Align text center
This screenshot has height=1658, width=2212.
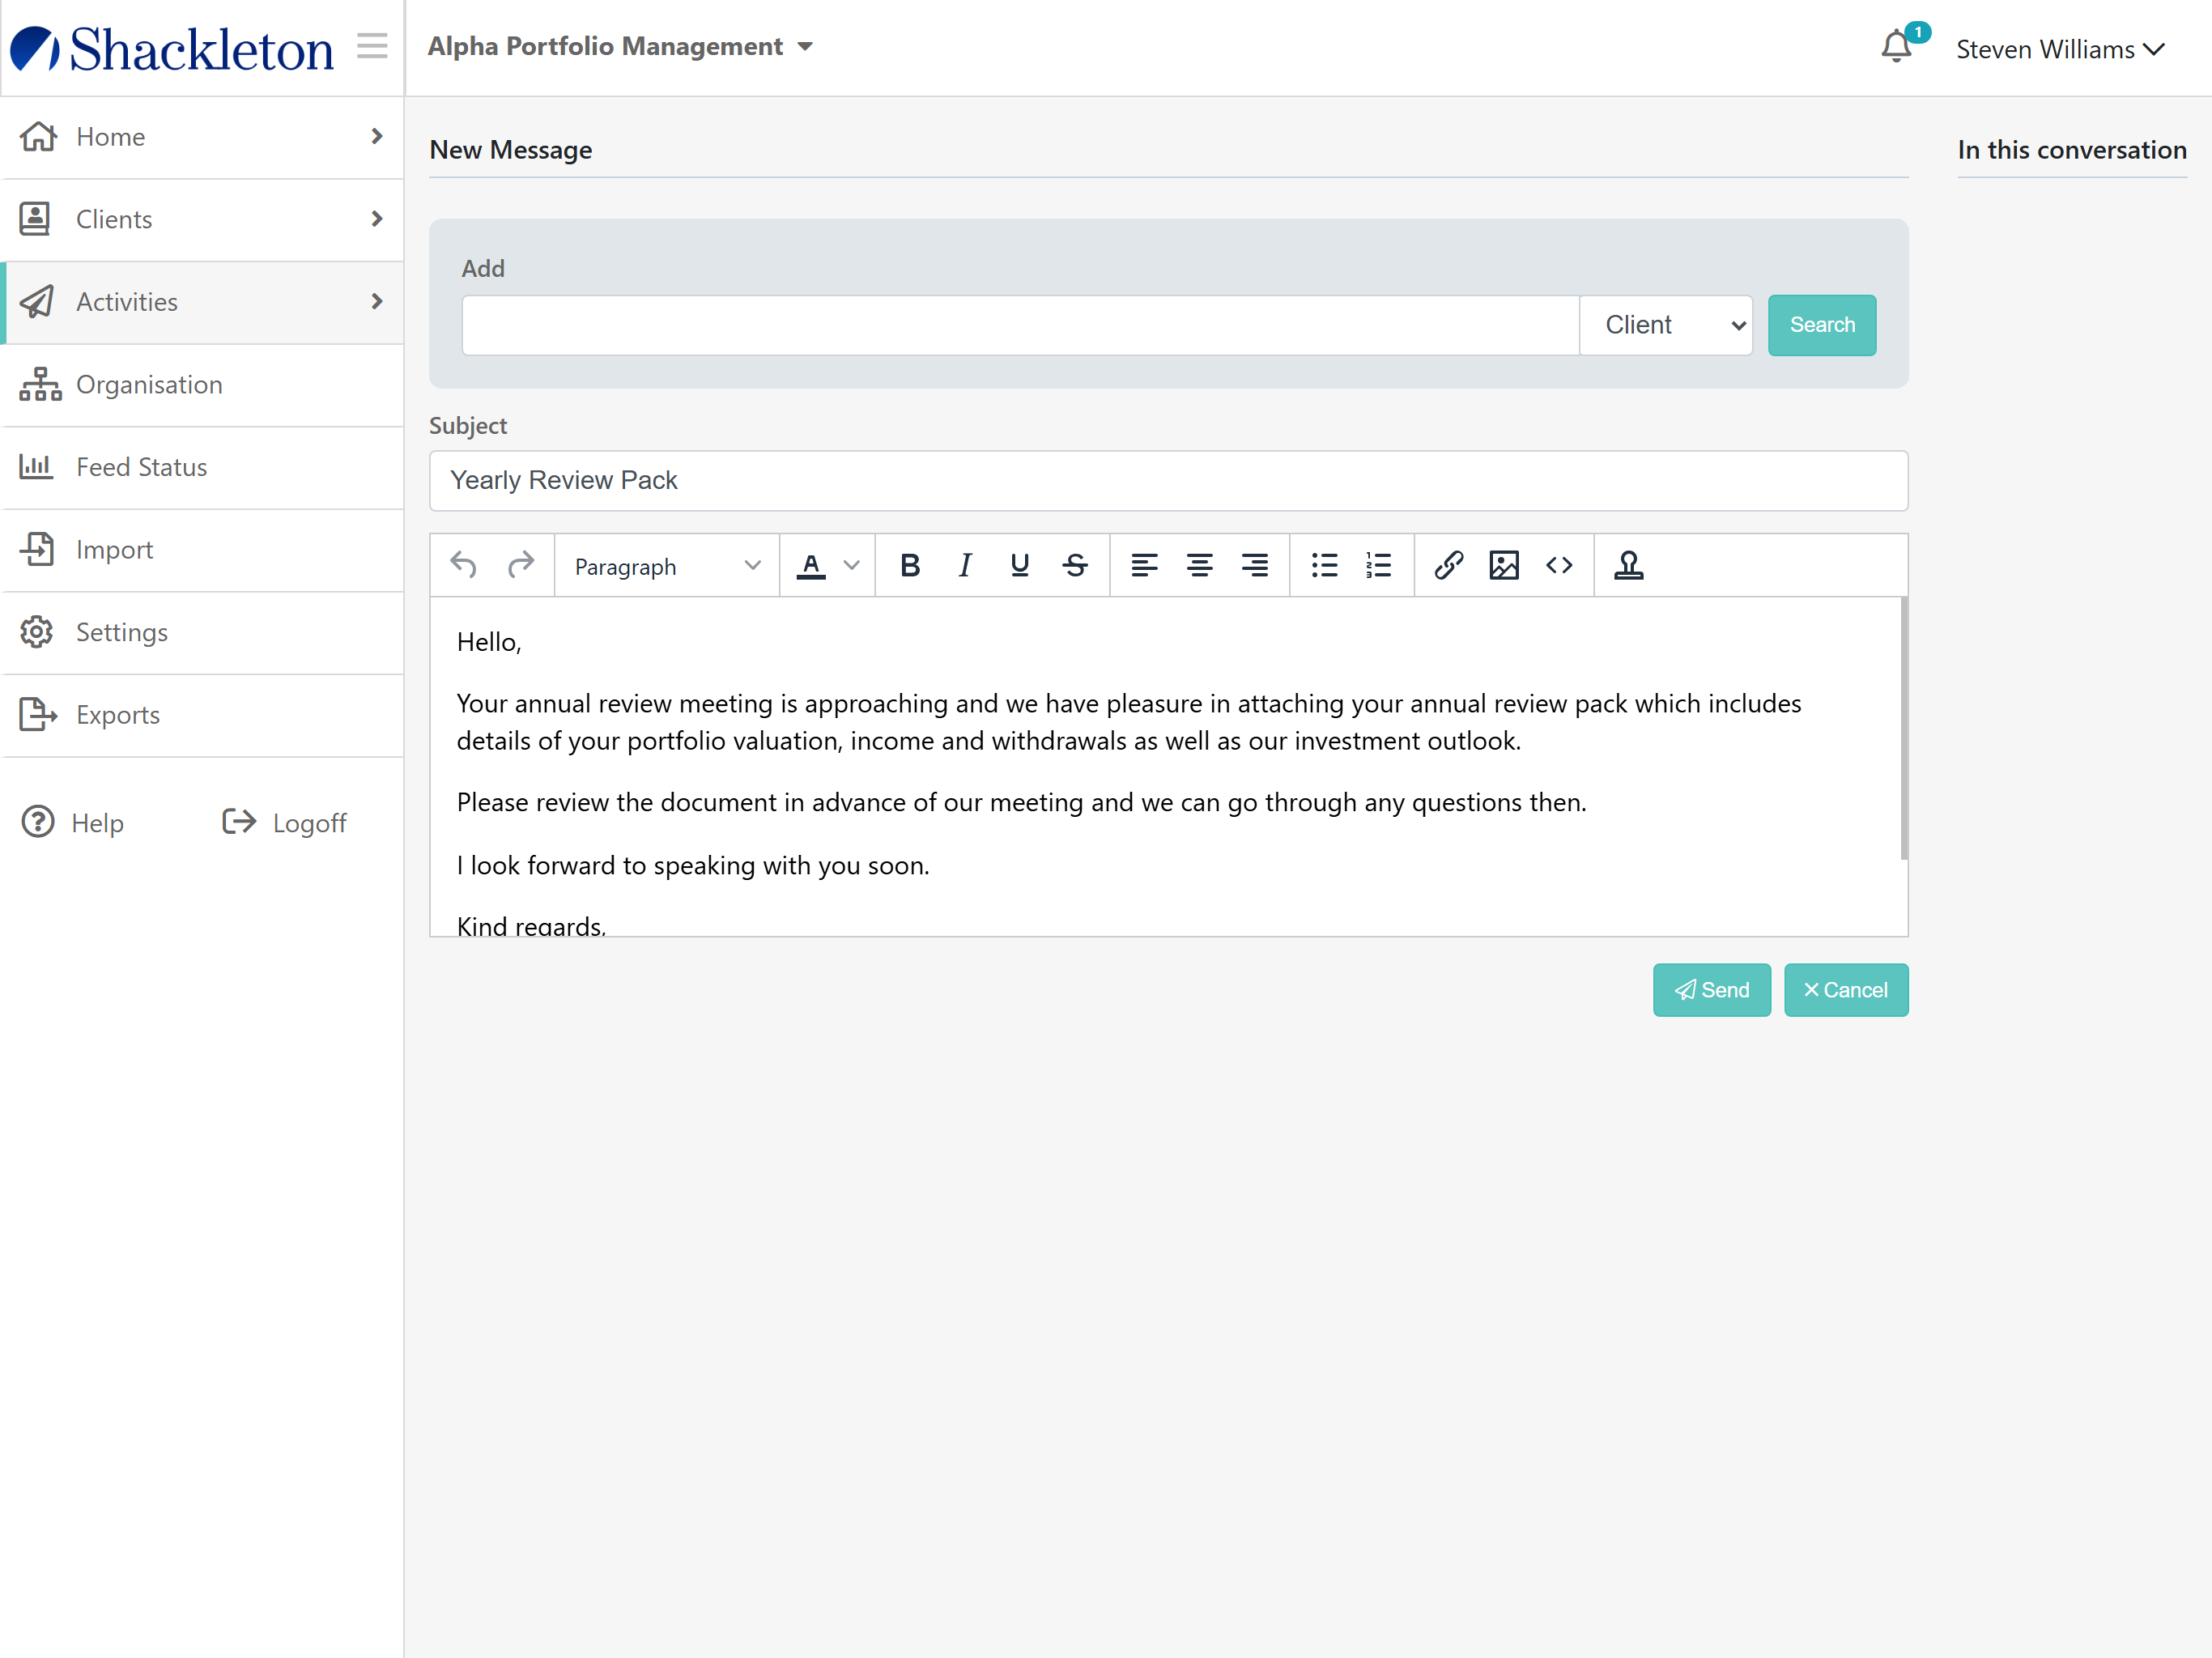click(1200, 566)
